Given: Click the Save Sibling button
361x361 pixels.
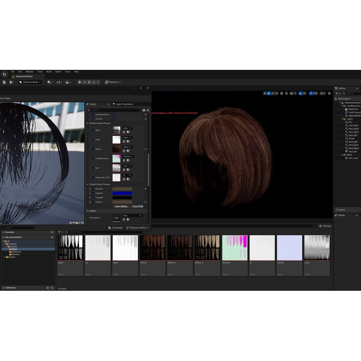Looking at the screenshot, I should 121,206.
